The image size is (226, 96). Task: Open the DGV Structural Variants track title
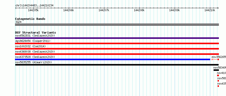point(36,33)
